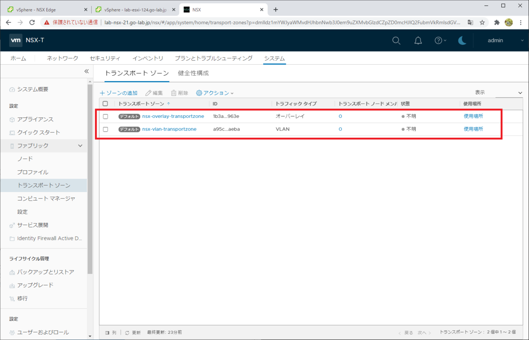Open the admin user dropdown
The height and width of the screenshot is (340, 529).
click(505, 40)
